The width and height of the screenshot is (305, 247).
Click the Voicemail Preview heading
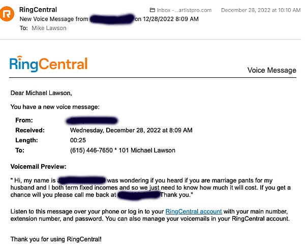38,167
